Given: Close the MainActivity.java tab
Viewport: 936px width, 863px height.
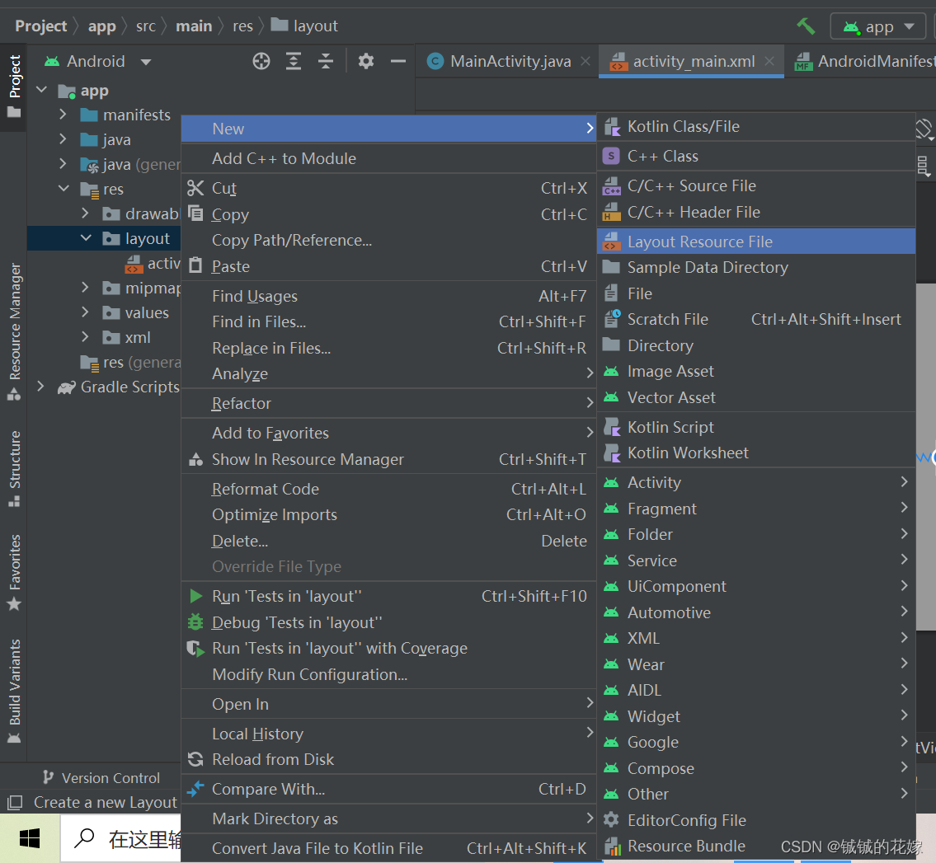Looking at the screenshot, I should coord(586,61).
